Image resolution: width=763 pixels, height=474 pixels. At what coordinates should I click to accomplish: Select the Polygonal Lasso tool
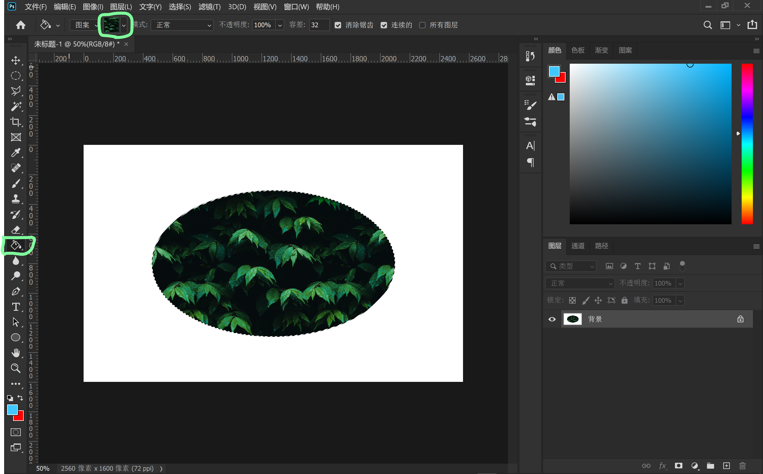(x=16, y=91)
